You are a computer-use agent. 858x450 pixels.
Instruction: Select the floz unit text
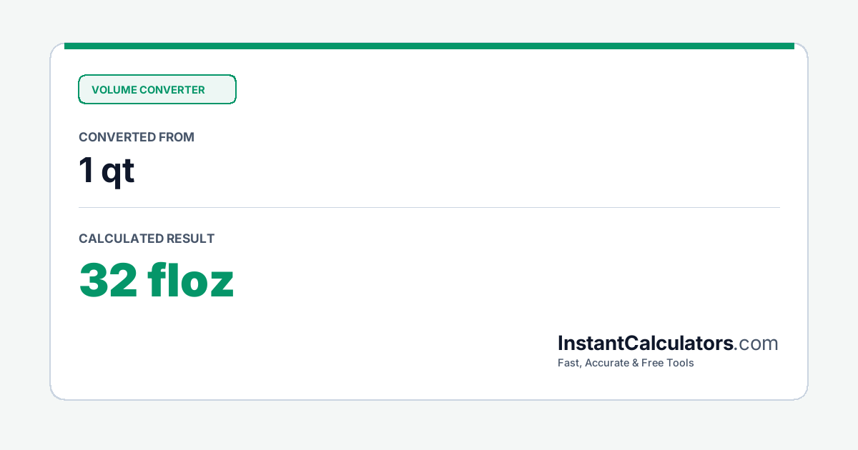192,280
